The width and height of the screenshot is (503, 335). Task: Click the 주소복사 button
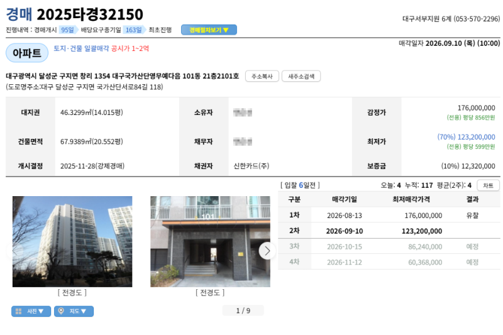tap(262, 76)
